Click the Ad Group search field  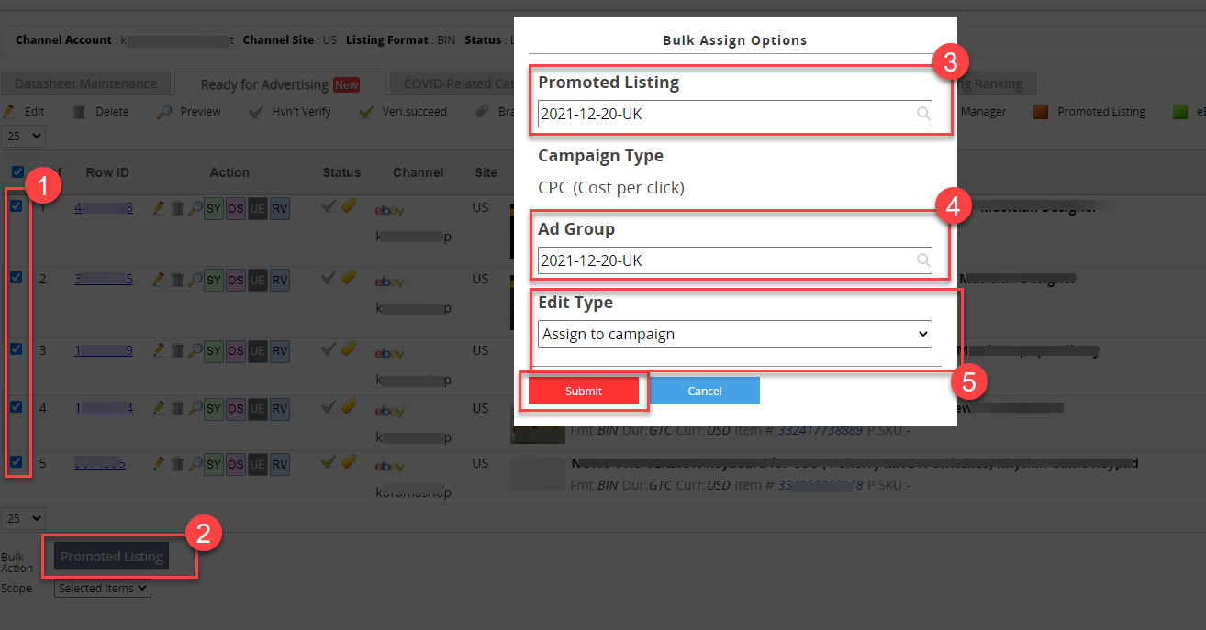coord(734,260)
